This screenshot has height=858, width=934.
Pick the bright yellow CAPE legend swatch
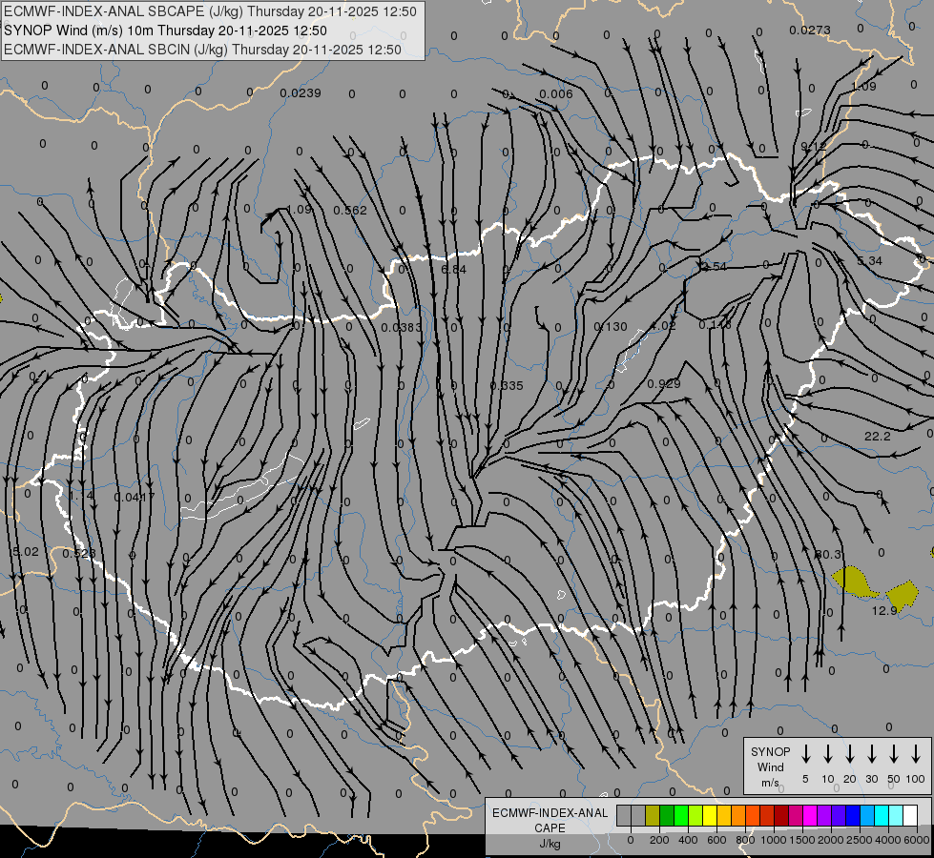(710, 815)
